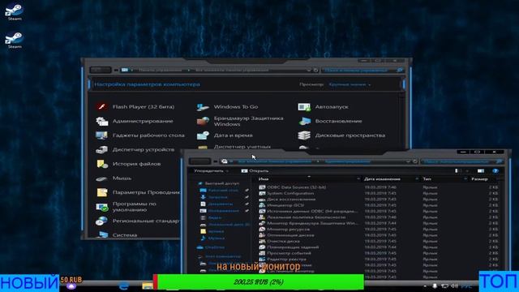Click Имя column filter dropdown arrow
This screenshot has height=292, width=519.
(x=358, y=179)
